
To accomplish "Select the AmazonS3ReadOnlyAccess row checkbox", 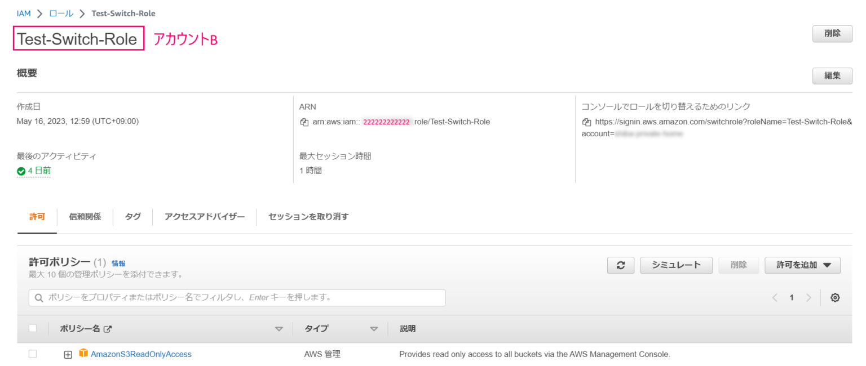I will [32, 354].
